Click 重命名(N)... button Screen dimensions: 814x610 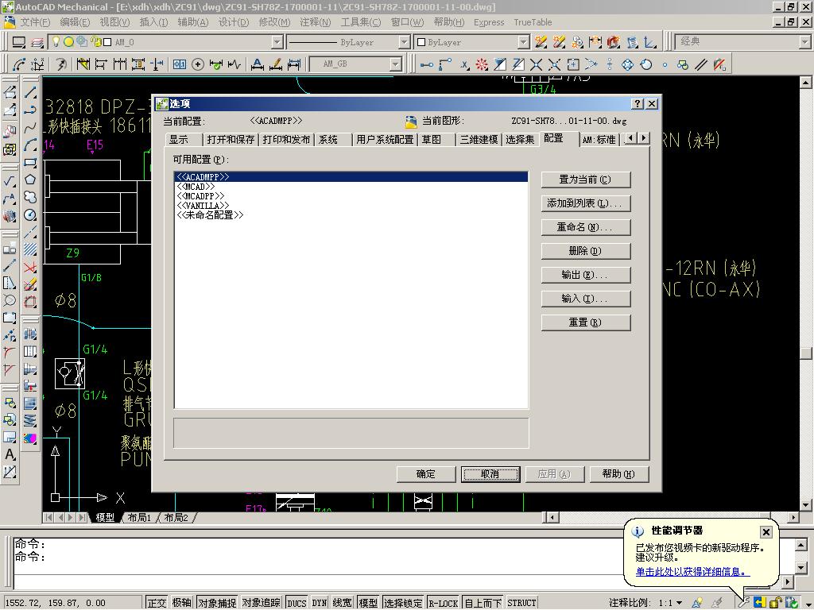tap(586, 227)
